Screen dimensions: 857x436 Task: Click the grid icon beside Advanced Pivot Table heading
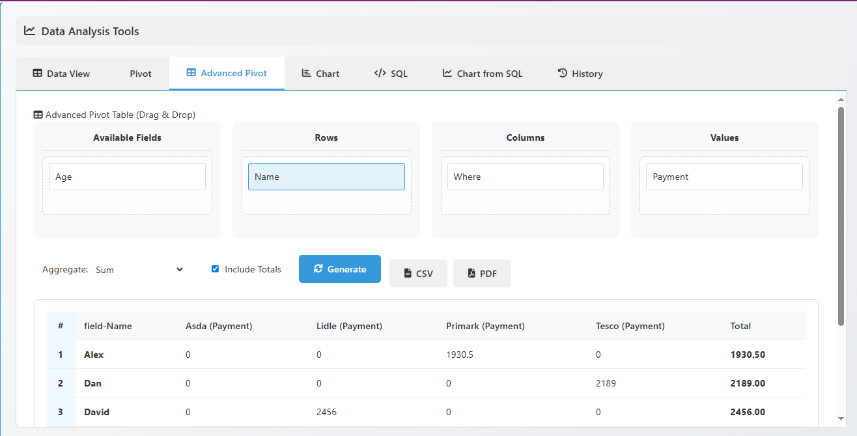(38, 114)
